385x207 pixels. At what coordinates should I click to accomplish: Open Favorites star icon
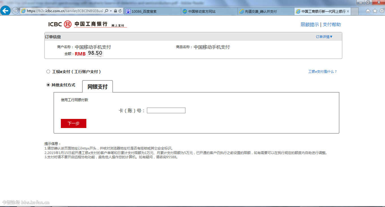point(375,11)
